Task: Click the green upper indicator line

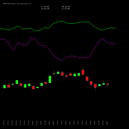Action: point(62,21)
